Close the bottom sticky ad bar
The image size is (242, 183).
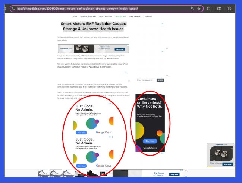pos(186,171)
